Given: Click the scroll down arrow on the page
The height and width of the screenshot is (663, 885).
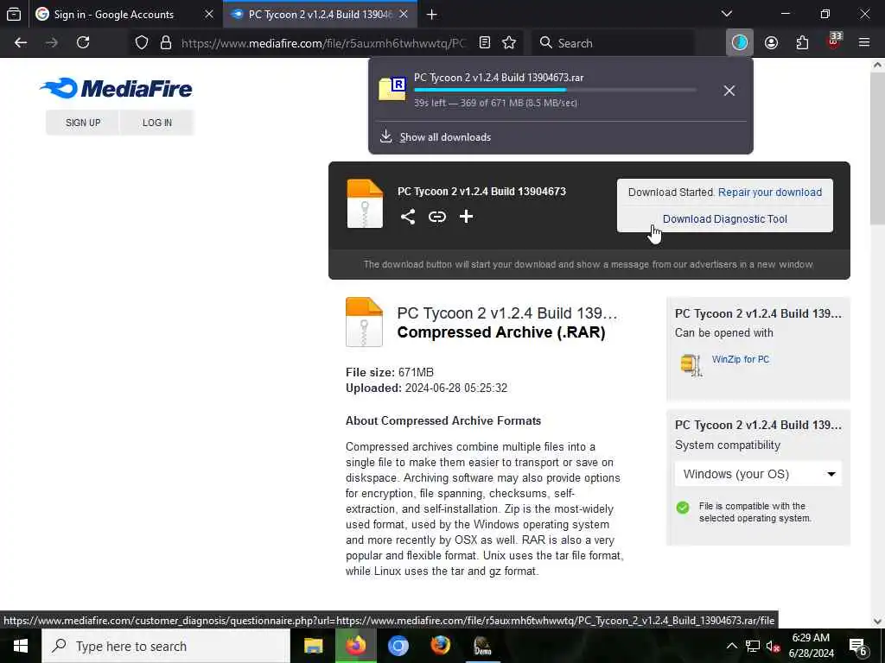Looking at the screenshot, I should coord(877,622).
